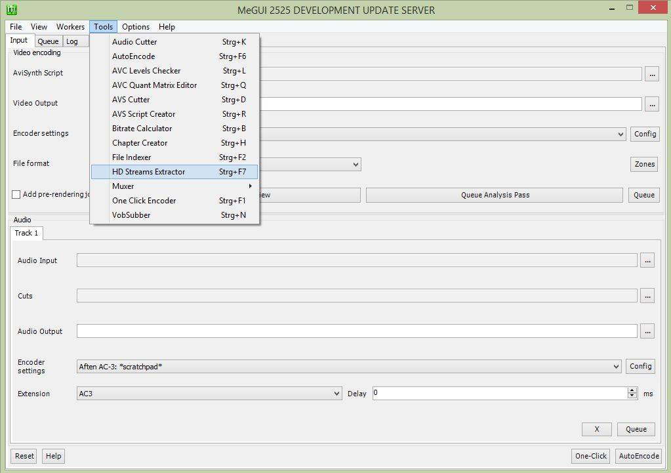671x473 pixels.
Task: Click the Reset button
Action: click(x=24, y=457)
